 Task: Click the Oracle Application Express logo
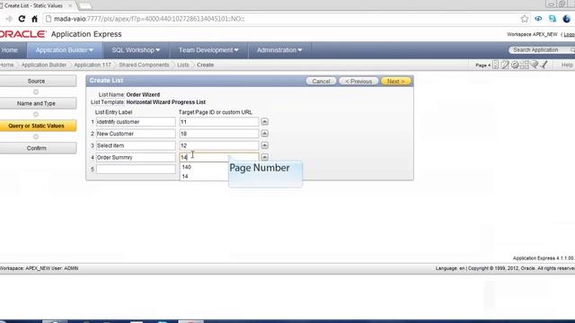[x=60, y=34]
